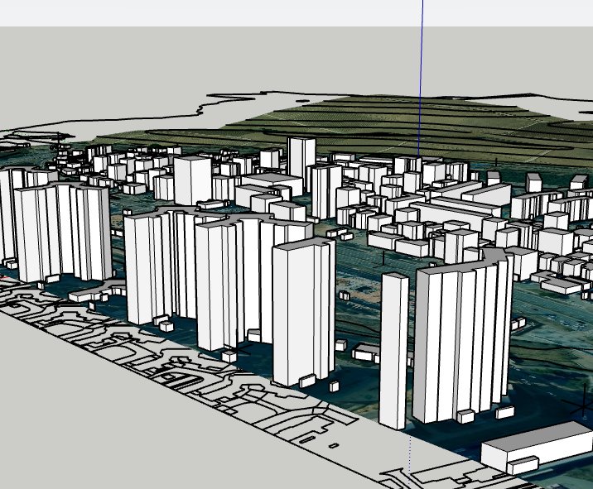Select the square tower block in the left background
The height and width of the screenshot is (489, 593).
(193, 180)
